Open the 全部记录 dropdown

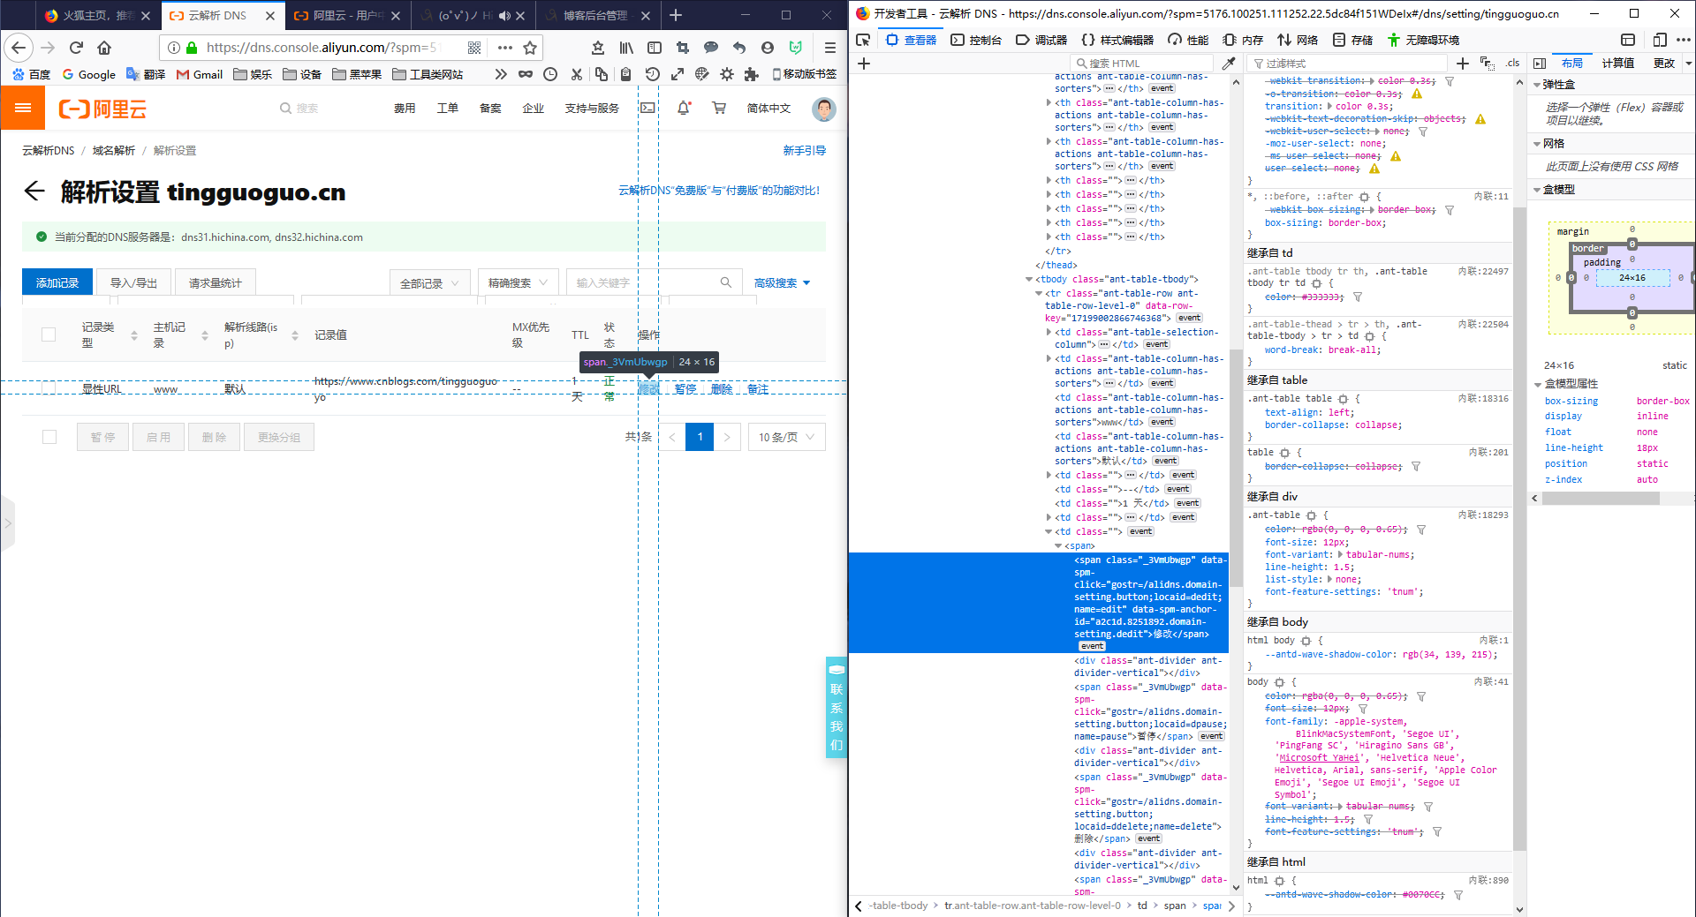pyautogui.click(x=429, y=282)
